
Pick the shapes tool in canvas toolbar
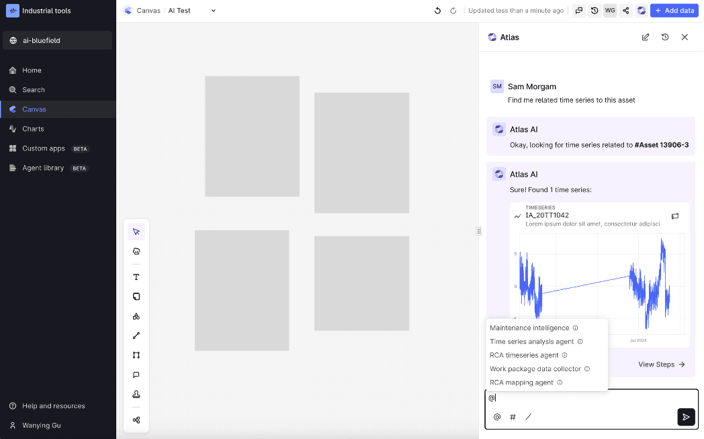point(136,316)
